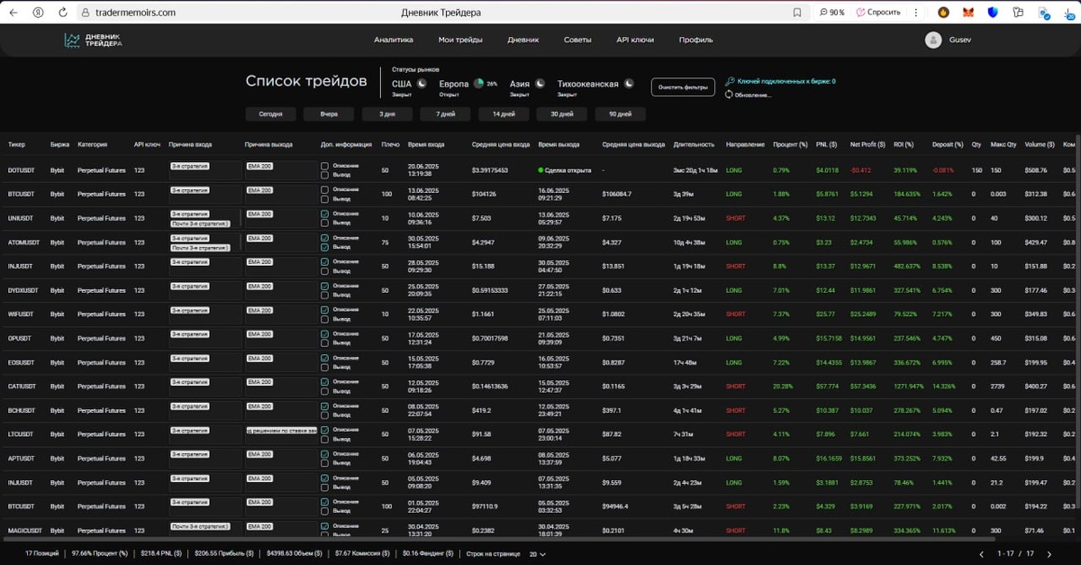This screenshot has height=565, width=1081.
Task: Bookmark this page via bookmark icon
Action: [x=797, y=13]
